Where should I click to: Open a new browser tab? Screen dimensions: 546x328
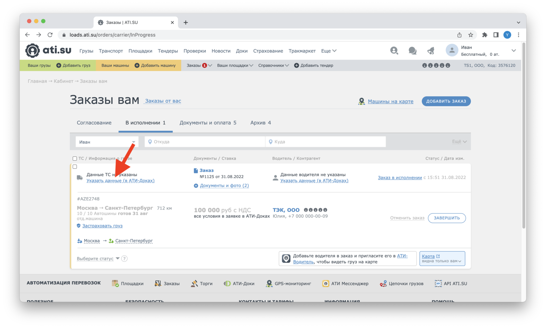186,22
